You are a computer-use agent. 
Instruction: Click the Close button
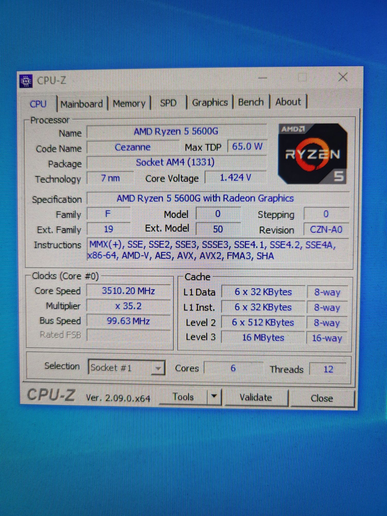[x=322, y=398]
